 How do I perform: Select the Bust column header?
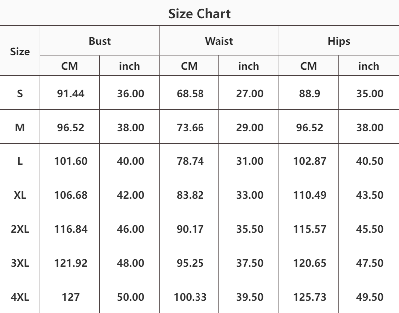point(100,41)
